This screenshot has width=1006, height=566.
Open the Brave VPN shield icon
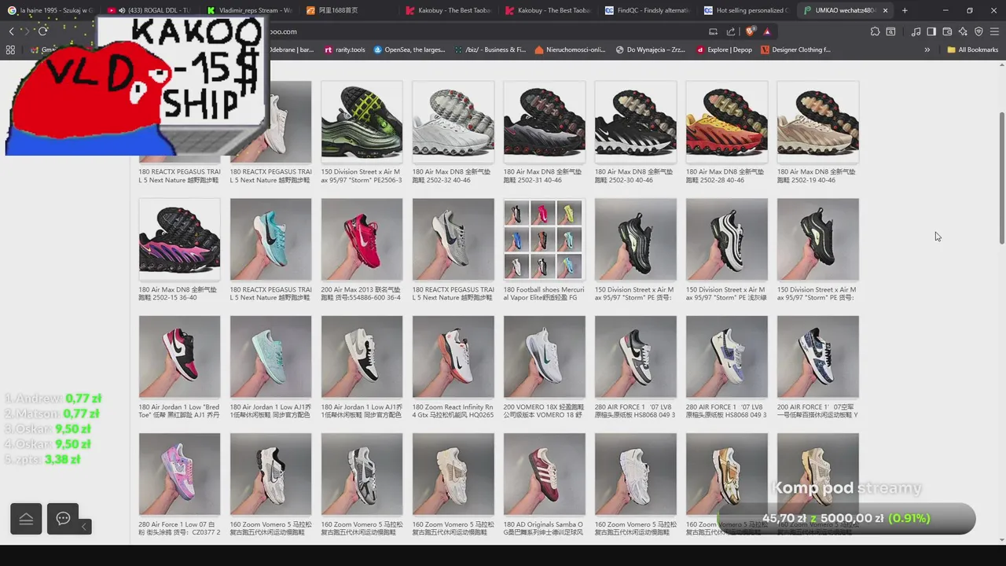point(978,31)
